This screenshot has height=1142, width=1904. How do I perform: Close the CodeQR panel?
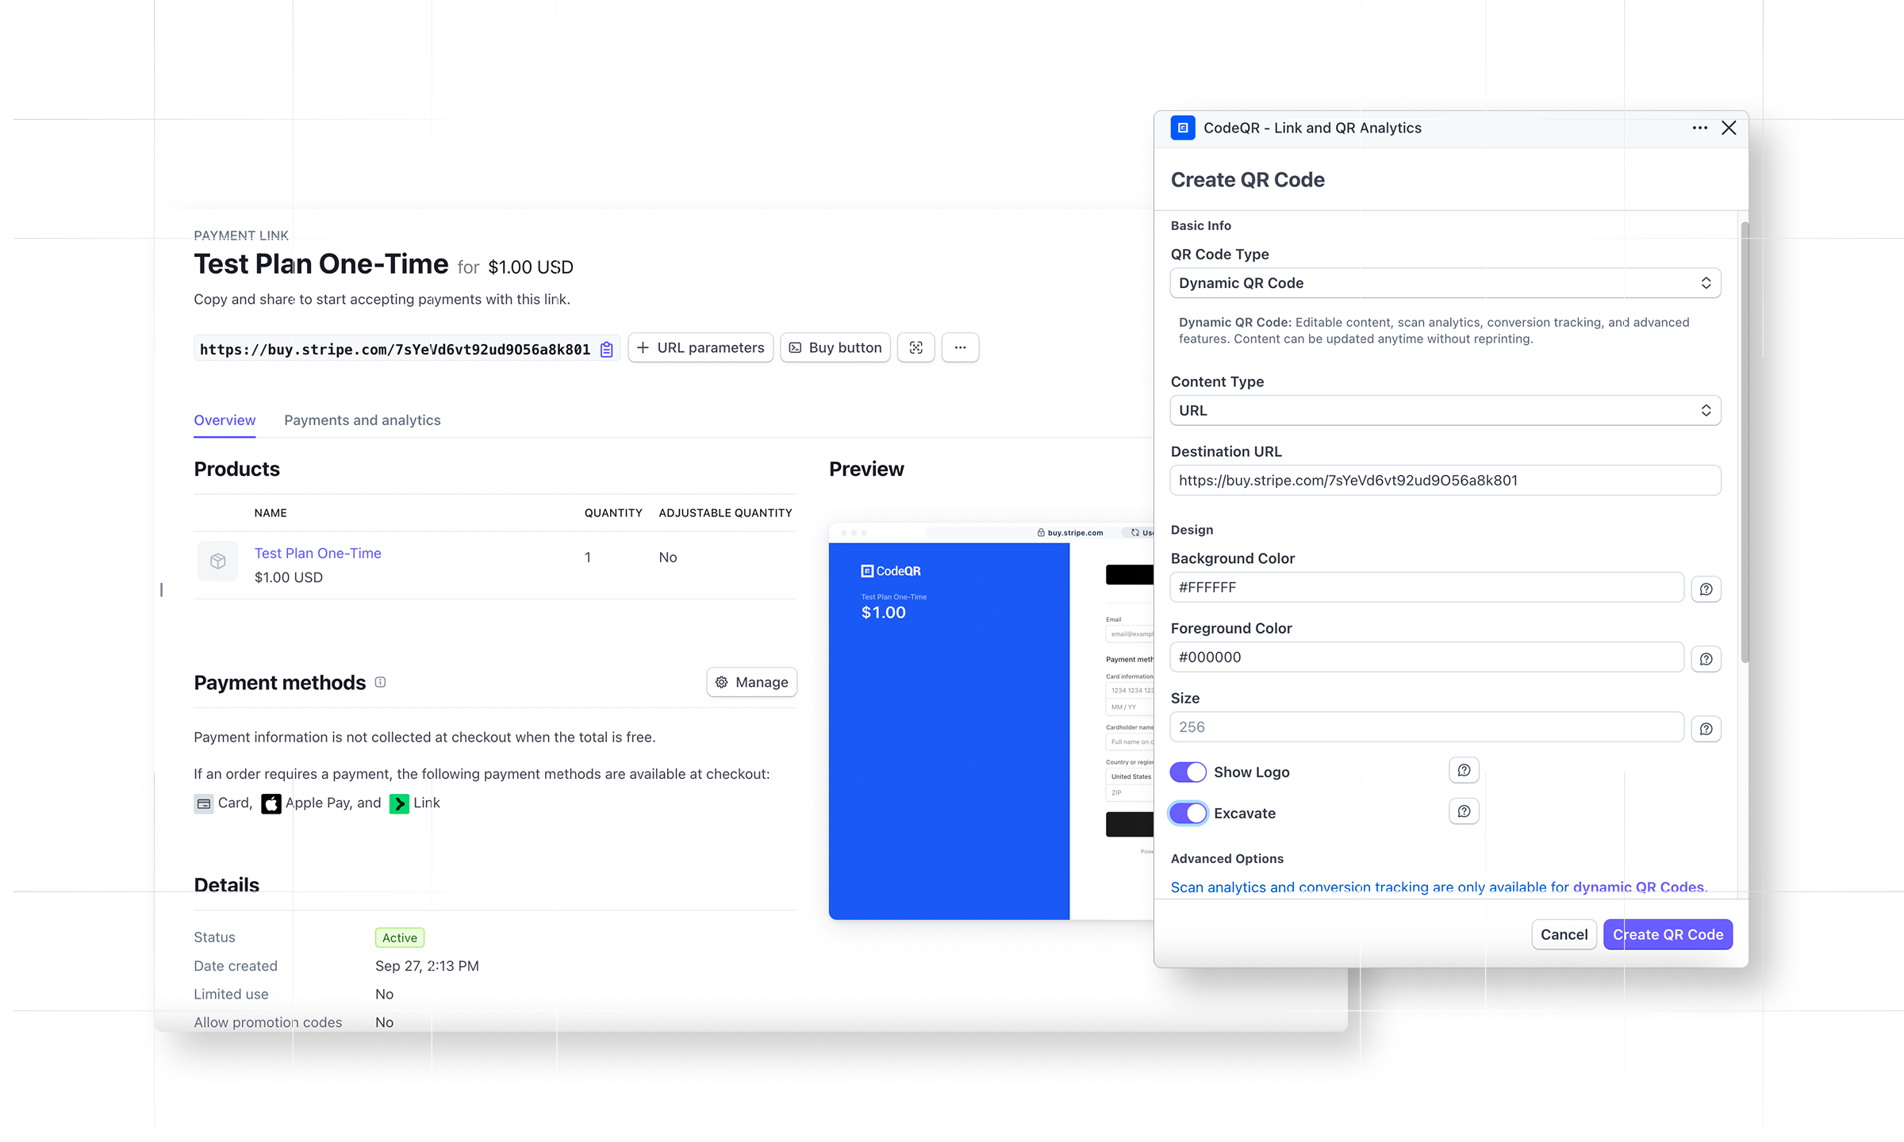pyautogui.click(x=1729, y=128)
